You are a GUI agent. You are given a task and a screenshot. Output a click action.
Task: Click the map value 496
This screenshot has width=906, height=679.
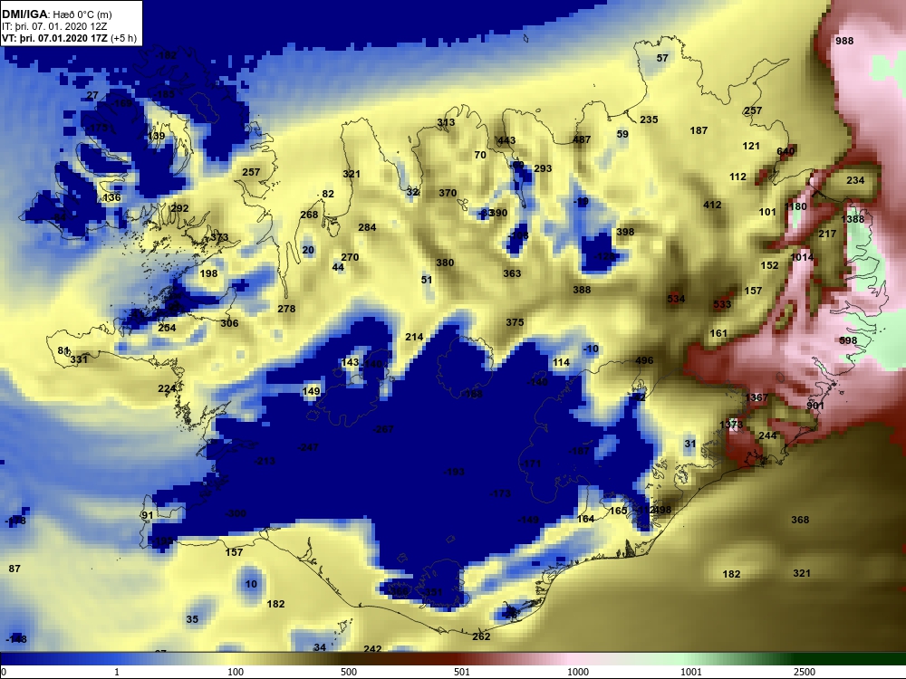pos(644,360)
